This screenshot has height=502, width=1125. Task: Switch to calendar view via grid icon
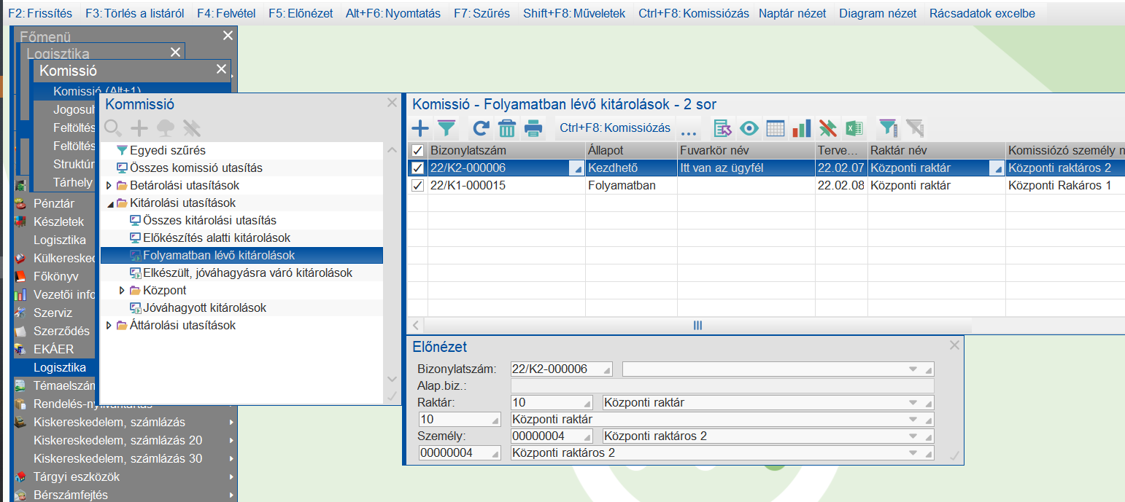pyautogui.click(x=775, y=128)
